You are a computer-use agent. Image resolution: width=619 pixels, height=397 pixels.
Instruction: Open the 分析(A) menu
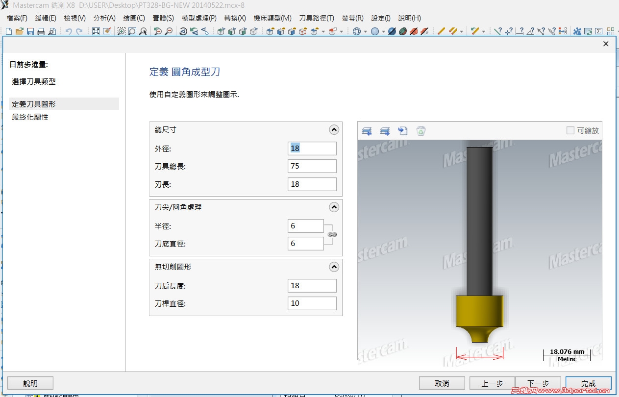[104, 18]
